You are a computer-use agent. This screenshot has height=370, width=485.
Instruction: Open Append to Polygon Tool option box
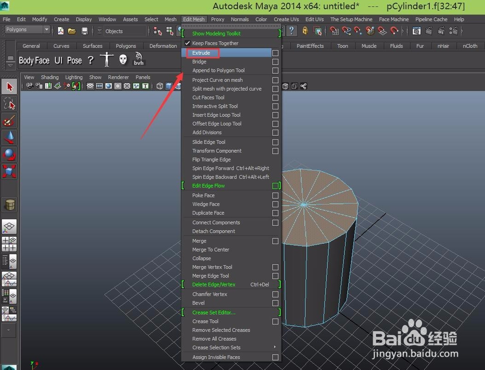tap(275, 70)
